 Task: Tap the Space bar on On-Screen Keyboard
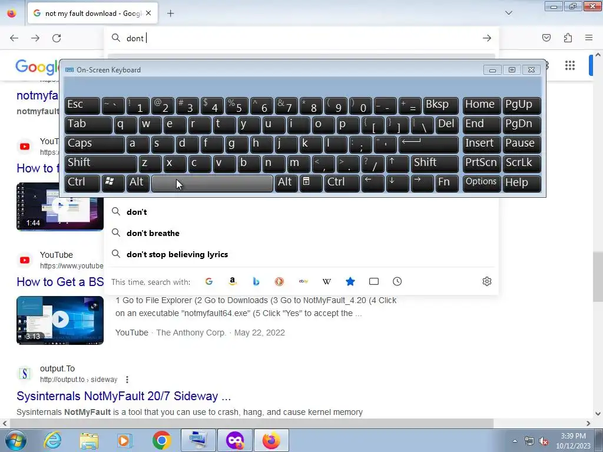coord(212,184)
